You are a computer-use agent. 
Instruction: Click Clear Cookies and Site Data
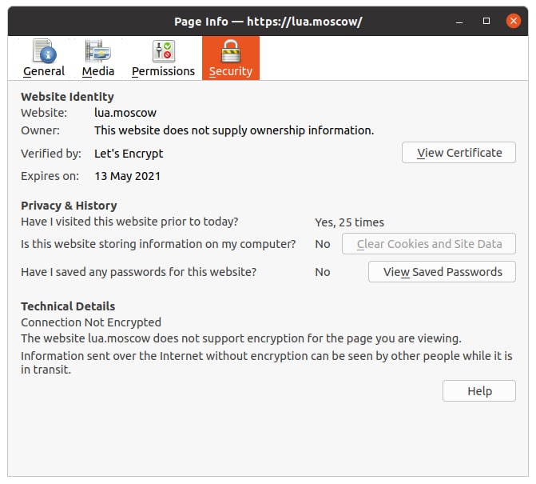pos(429,244)
